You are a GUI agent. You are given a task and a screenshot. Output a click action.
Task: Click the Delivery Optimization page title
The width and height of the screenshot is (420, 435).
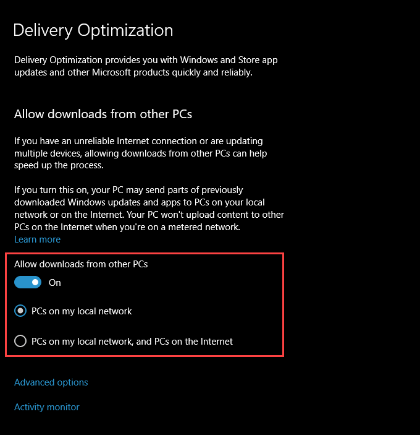pos(93,30)
